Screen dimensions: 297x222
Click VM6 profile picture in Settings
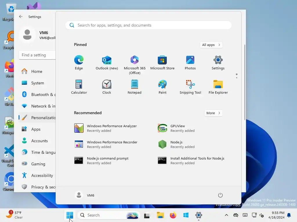point(27,35)
